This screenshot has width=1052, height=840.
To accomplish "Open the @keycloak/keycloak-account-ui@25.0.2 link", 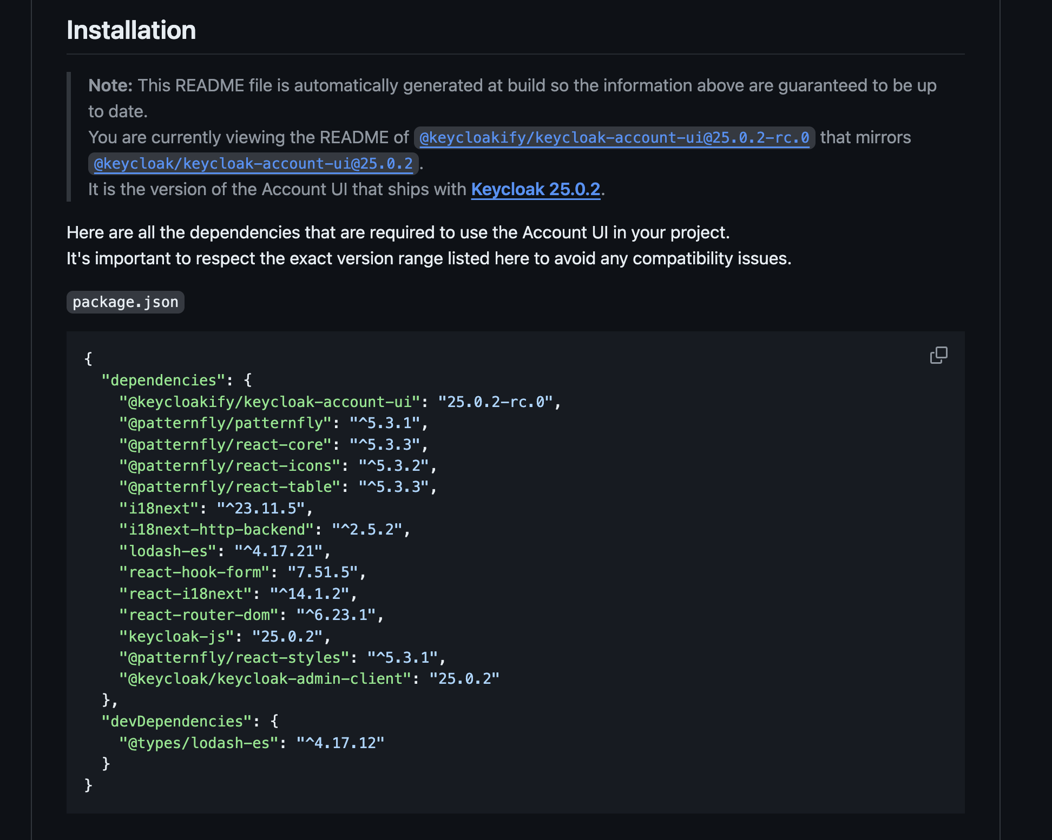I will [x=253, y=164].
